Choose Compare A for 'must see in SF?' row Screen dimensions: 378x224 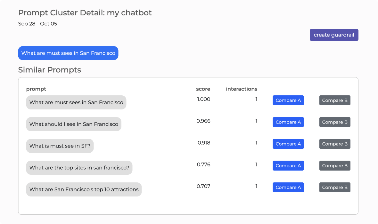click(288, 144)
